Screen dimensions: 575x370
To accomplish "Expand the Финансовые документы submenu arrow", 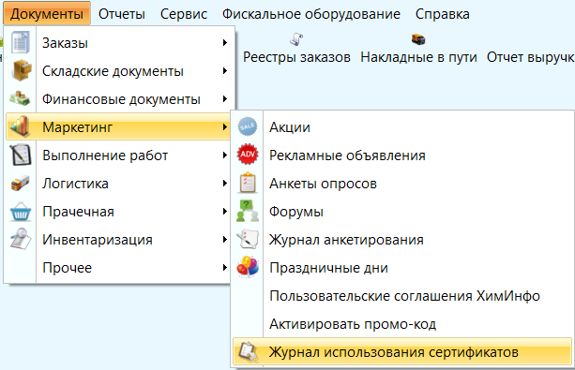I will tap(225, 99).
